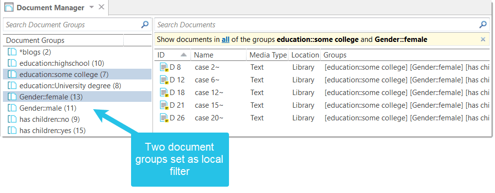
Task: Sort by the Location column header
Action: click(305, 55)
